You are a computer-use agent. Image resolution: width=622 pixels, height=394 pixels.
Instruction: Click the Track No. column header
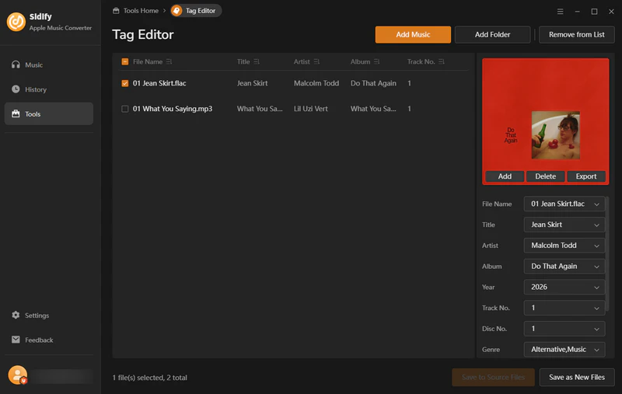point(421,62)
